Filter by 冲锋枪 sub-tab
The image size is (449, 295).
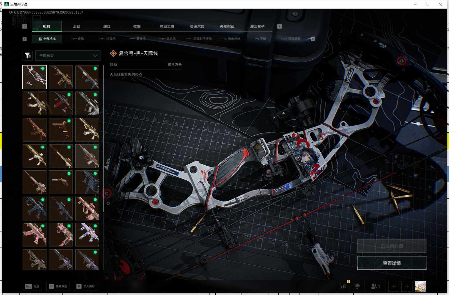(107, 39)
